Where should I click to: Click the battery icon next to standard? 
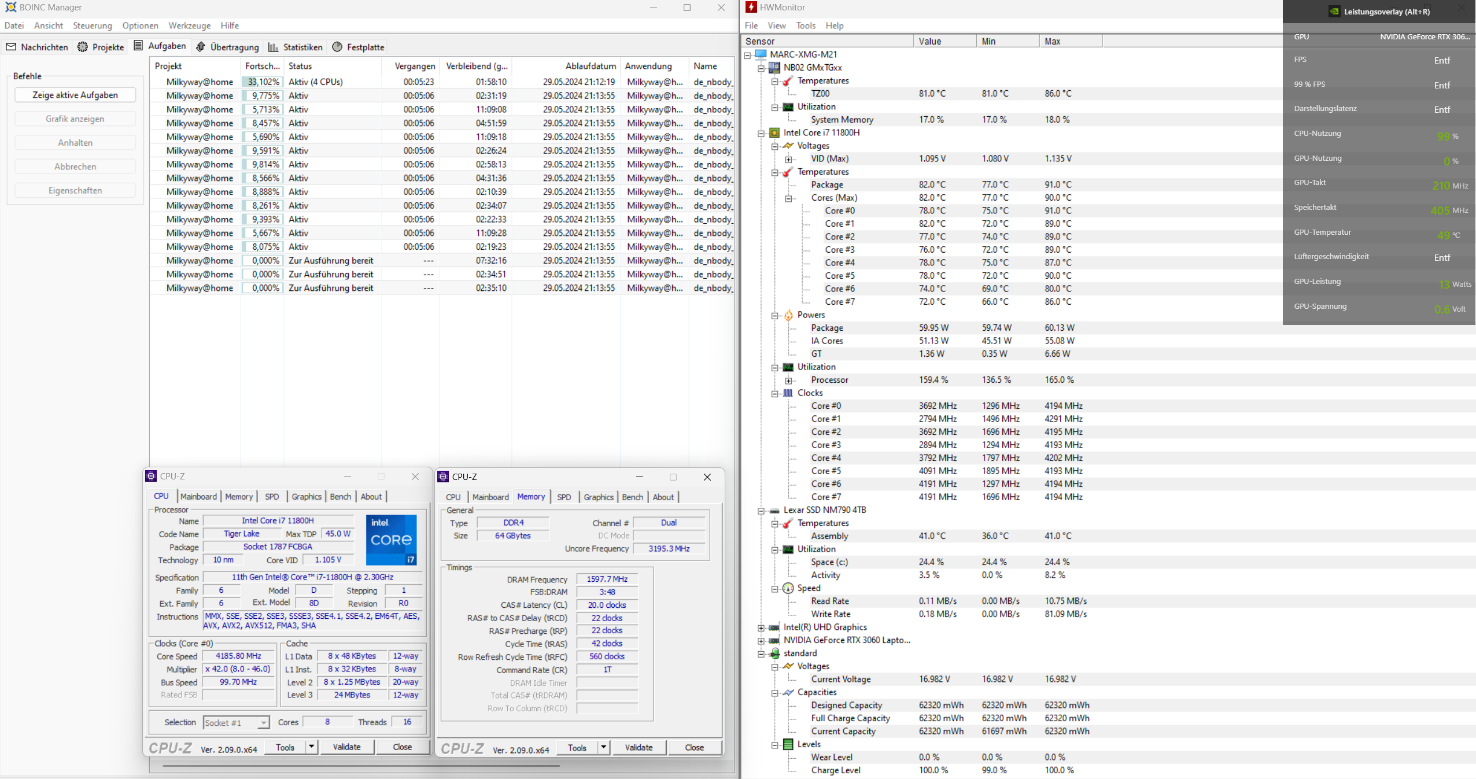click(774, 654)
